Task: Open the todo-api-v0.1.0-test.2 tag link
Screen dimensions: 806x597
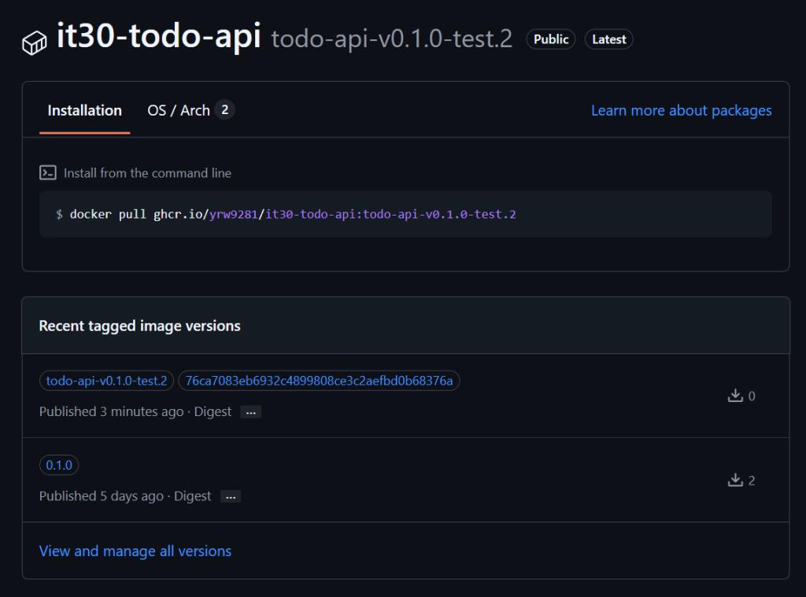Action: pos(106,381)
